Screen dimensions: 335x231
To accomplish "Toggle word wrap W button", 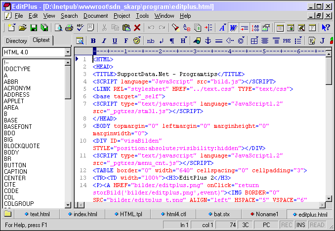I will (x=232, y=28).
